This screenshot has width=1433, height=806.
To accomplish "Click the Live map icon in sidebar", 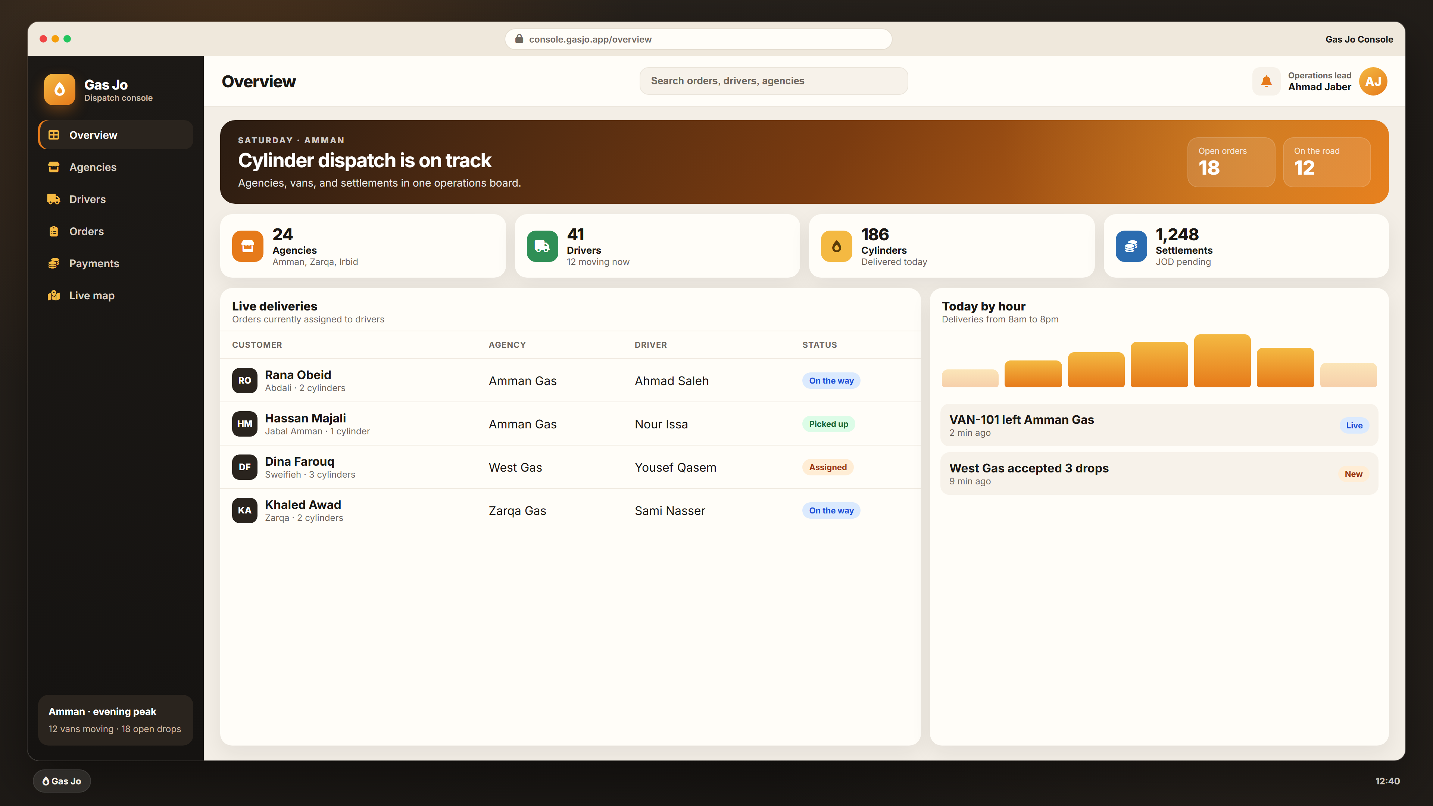I will (54, 296).
